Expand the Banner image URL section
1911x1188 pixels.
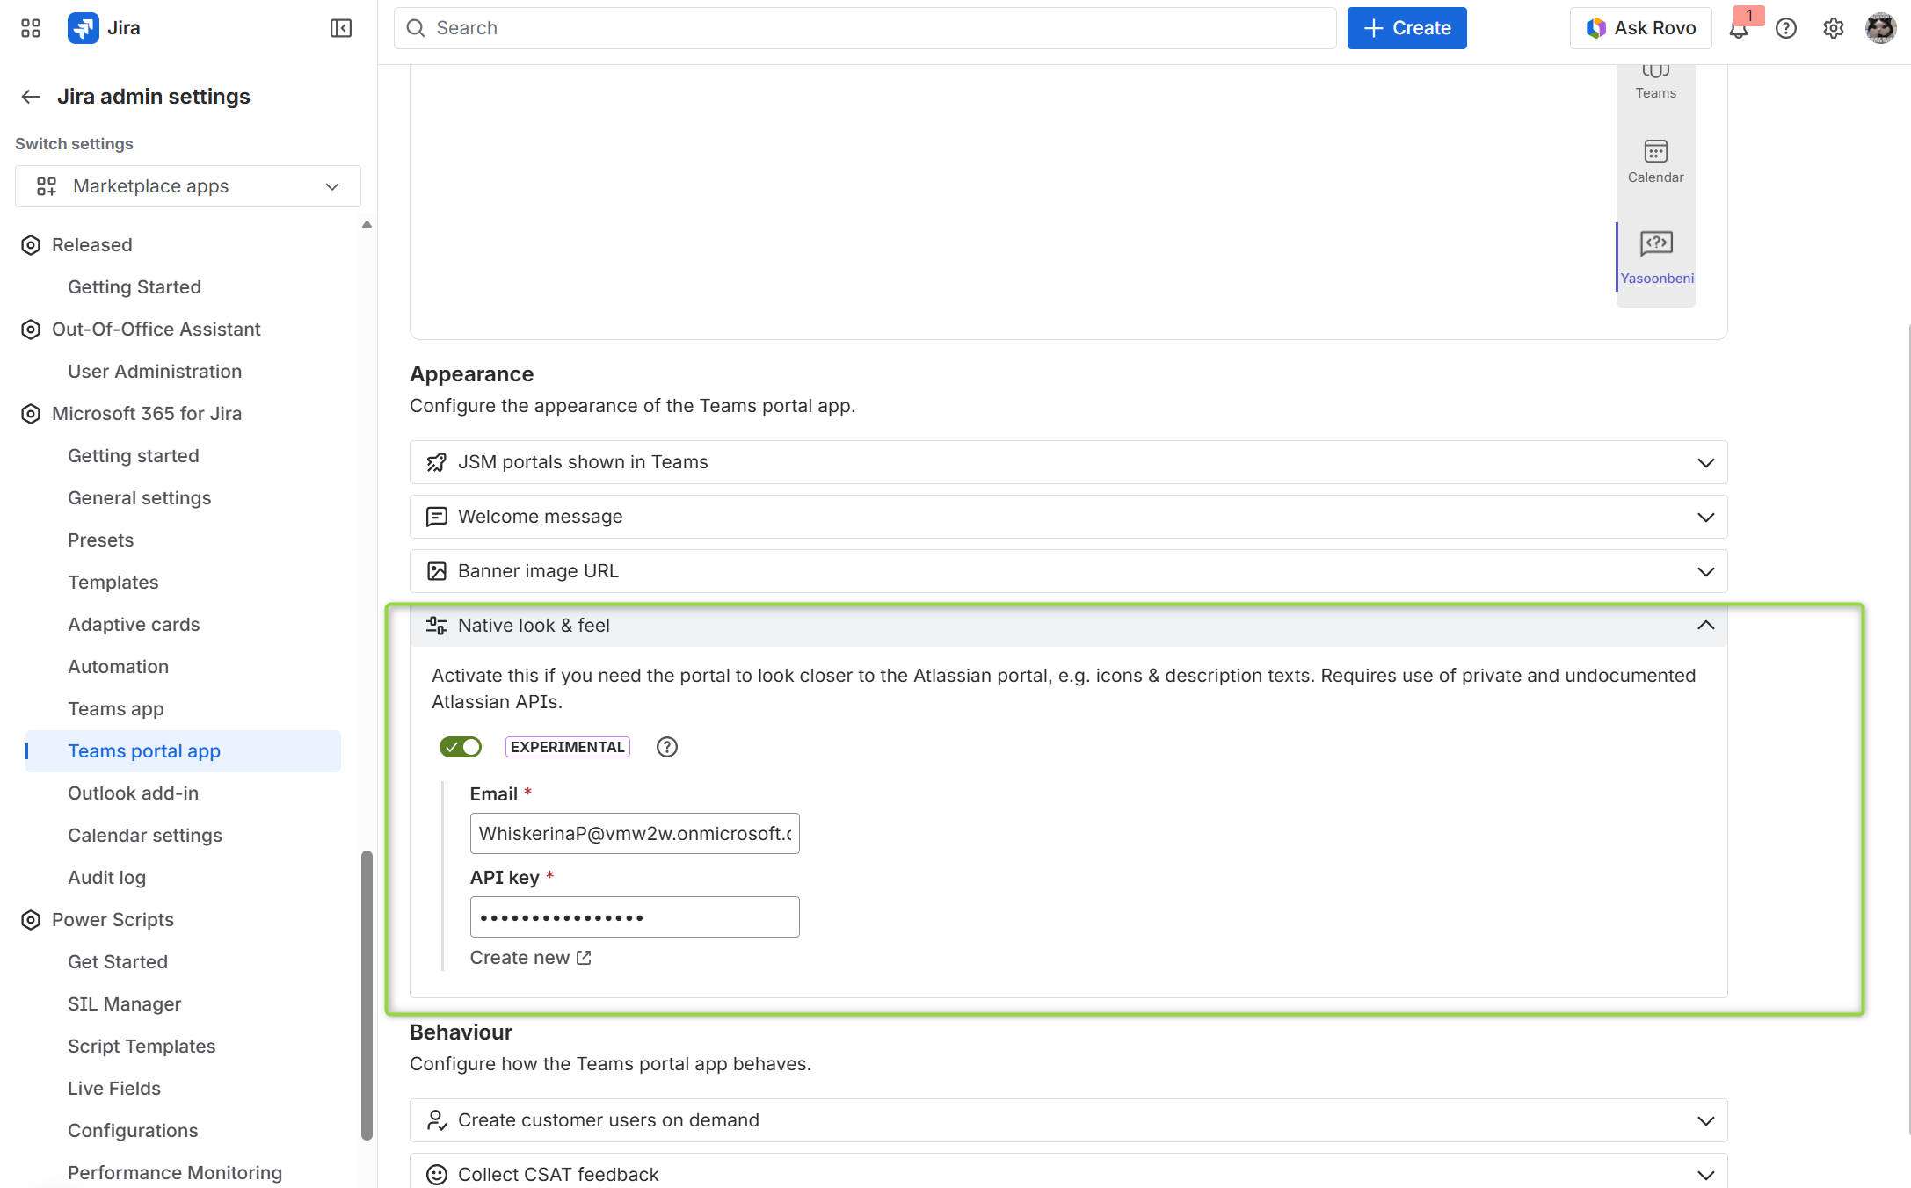1068,571
